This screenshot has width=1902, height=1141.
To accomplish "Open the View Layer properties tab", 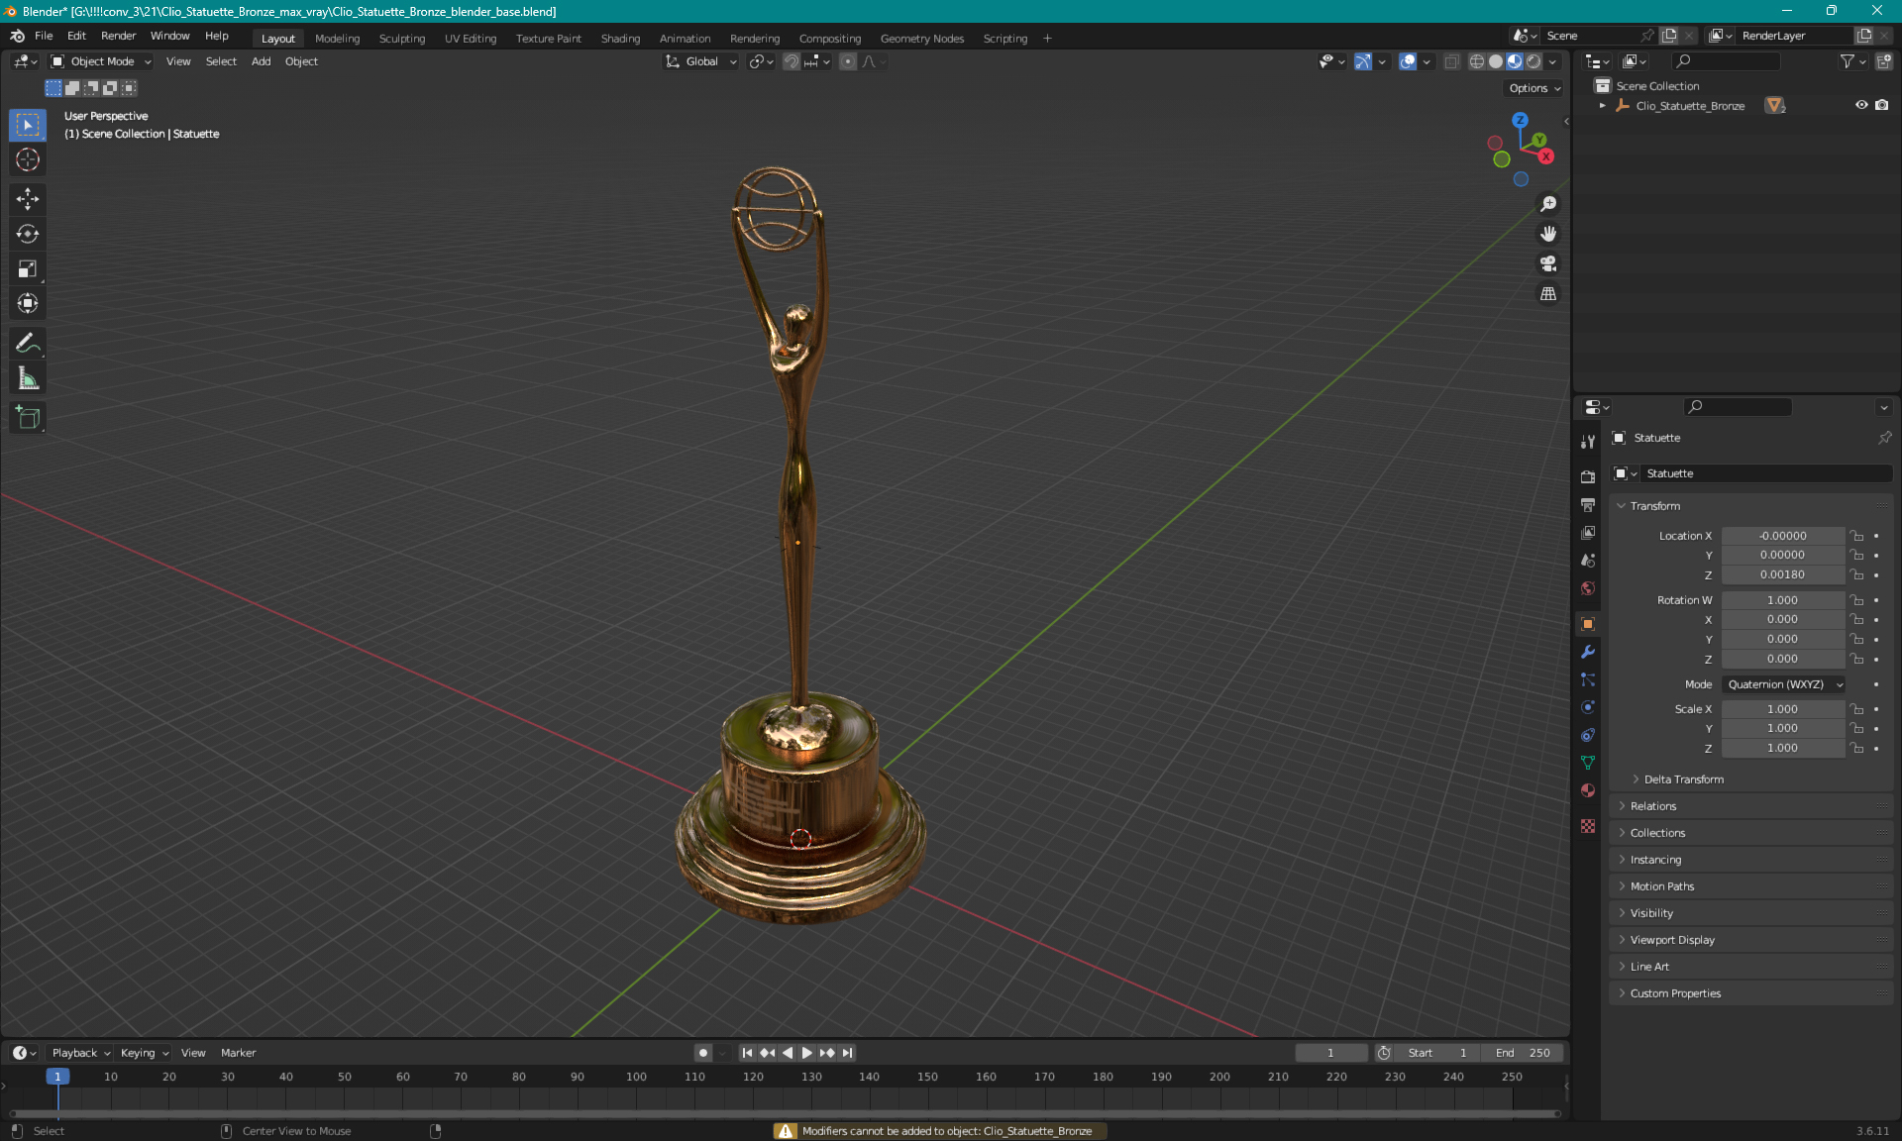I will [1588, 533].
